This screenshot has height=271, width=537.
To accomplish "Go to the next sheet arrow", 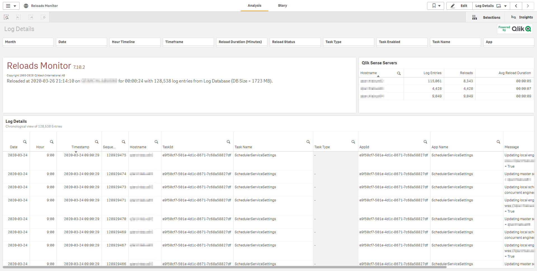I will point(528,6).
